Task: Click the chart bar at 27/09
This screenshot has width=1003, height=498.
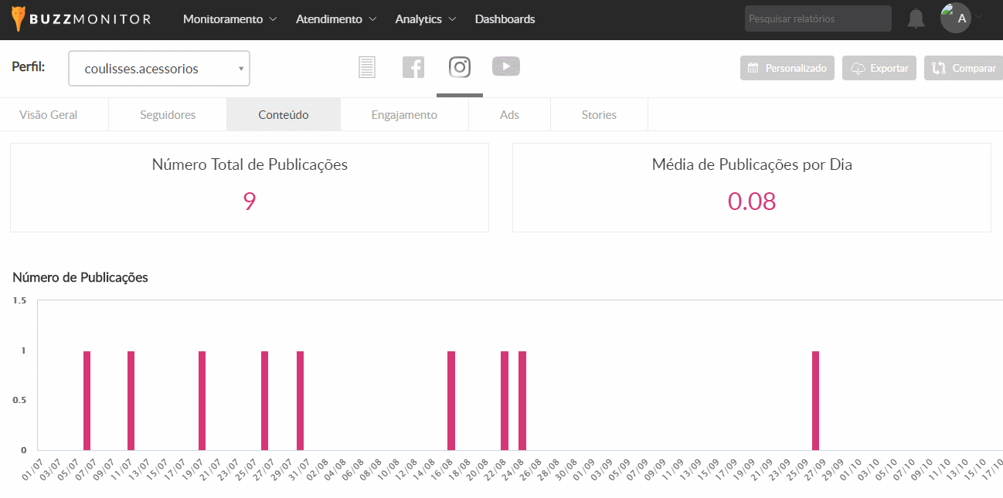Action: (815, 400)
